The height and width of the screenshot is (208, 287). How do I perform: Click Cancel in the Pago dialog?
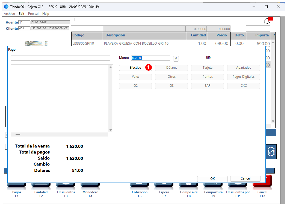click(245, 178)
